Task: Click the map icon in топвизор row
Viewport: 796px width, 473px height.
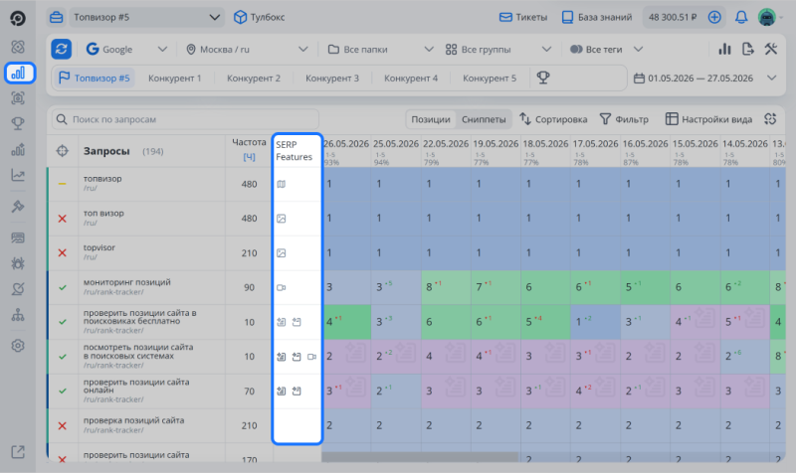Action: (282, 184)
